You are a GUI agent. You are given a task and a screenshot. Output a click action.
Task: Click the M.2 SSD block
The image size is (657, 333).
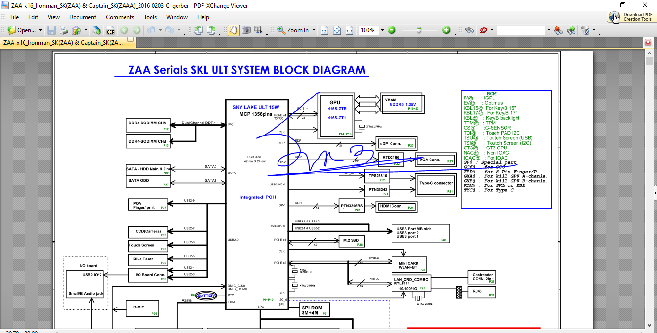pyautogui.click(x=351, y=242)
